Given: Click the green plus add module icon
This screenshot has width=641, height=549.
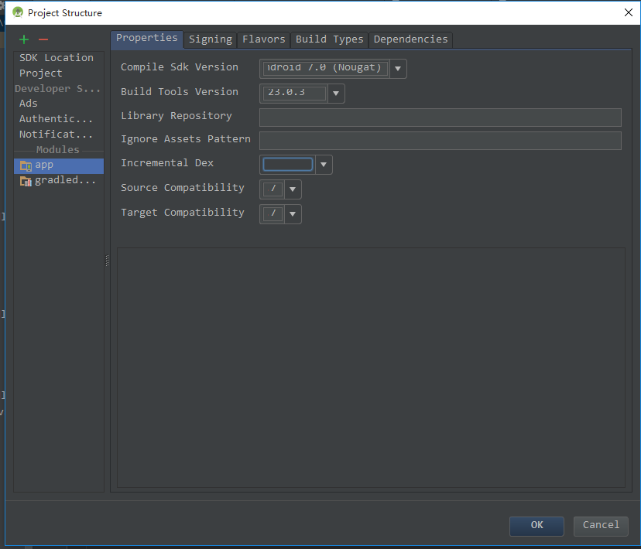Looking at the screenshot, I should click(x=24, y=39).
